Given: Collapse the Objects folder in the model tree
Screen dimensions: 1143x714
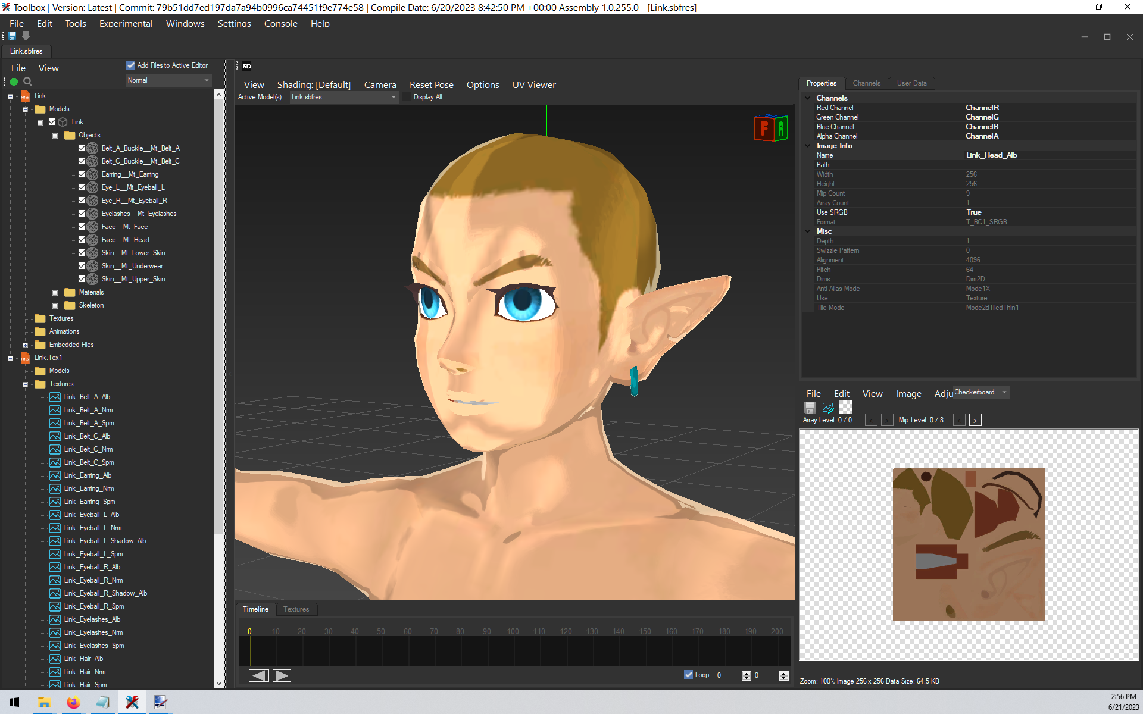Looking at the screenshot, I should click(x=54, y=135).
